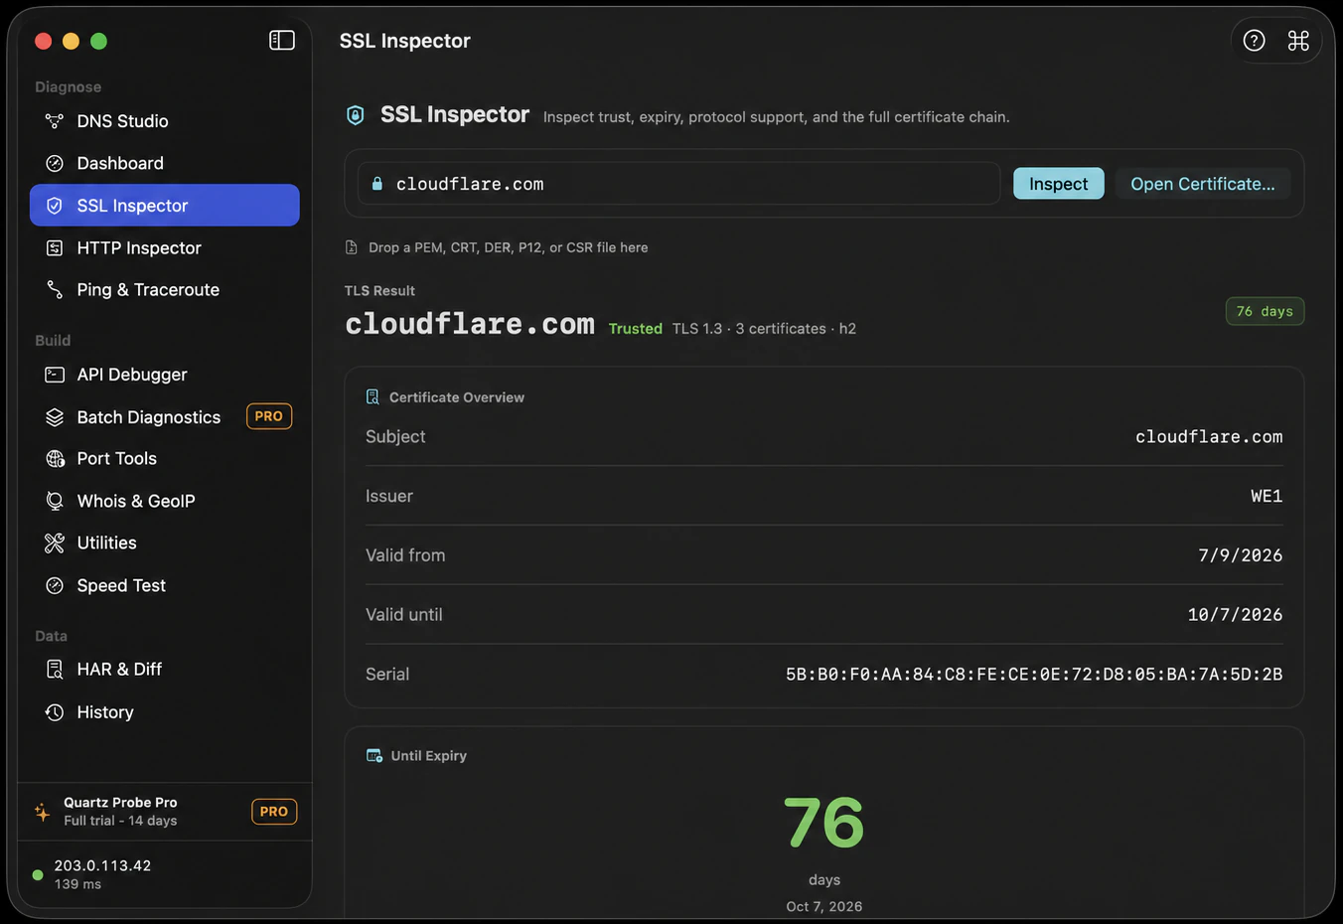Click the Until Expiry calendar icon

(374, 756)
